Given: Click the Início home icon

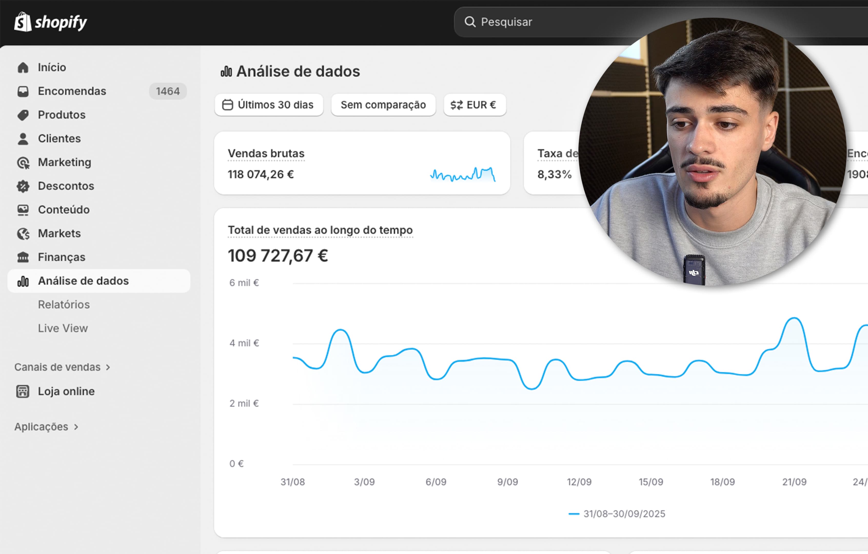Looking at the screenshot, I should coord(23,67).
